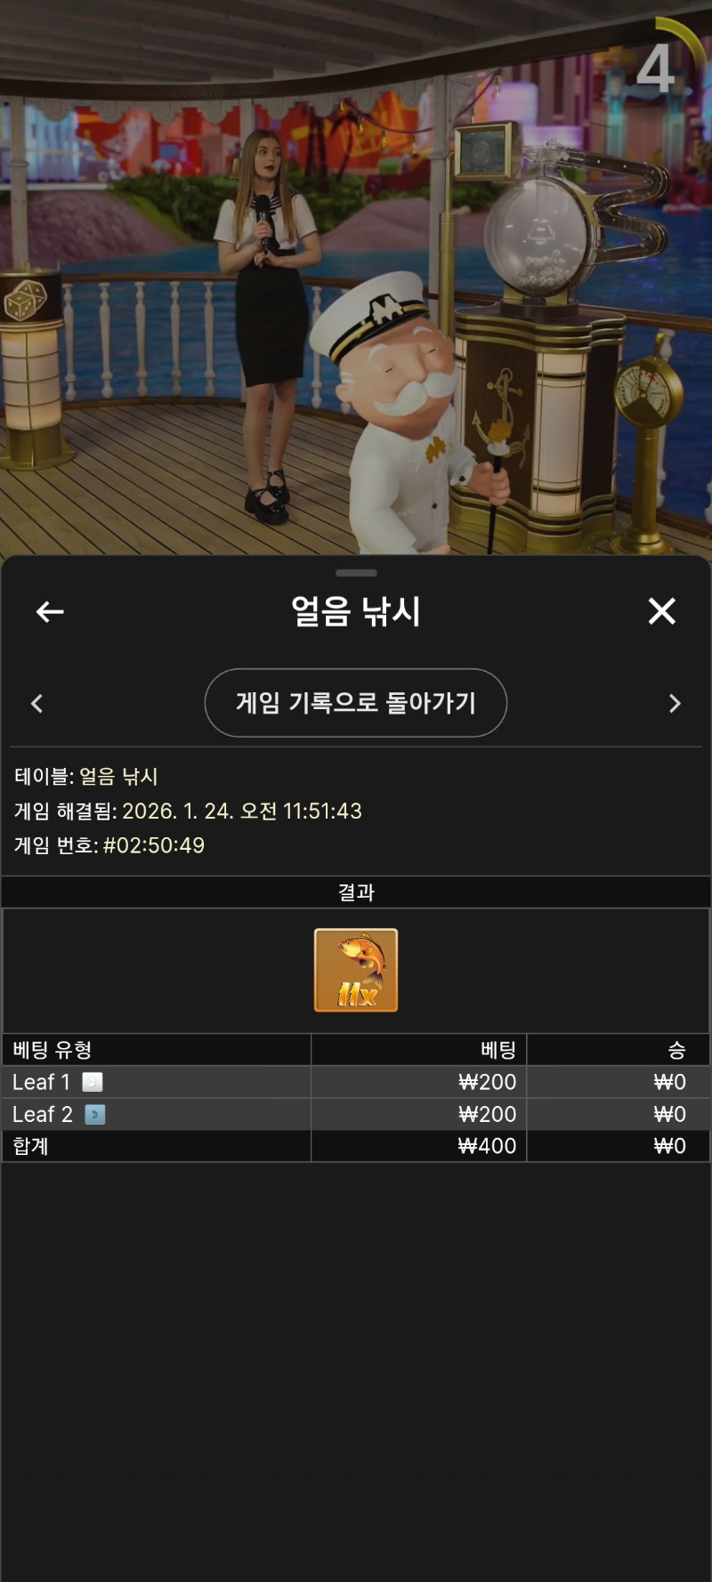Image resolution: width=712 pixels, height=1582 pixels.
Task: Select the Leaf 1 bet row
Action: point(356,1082)
